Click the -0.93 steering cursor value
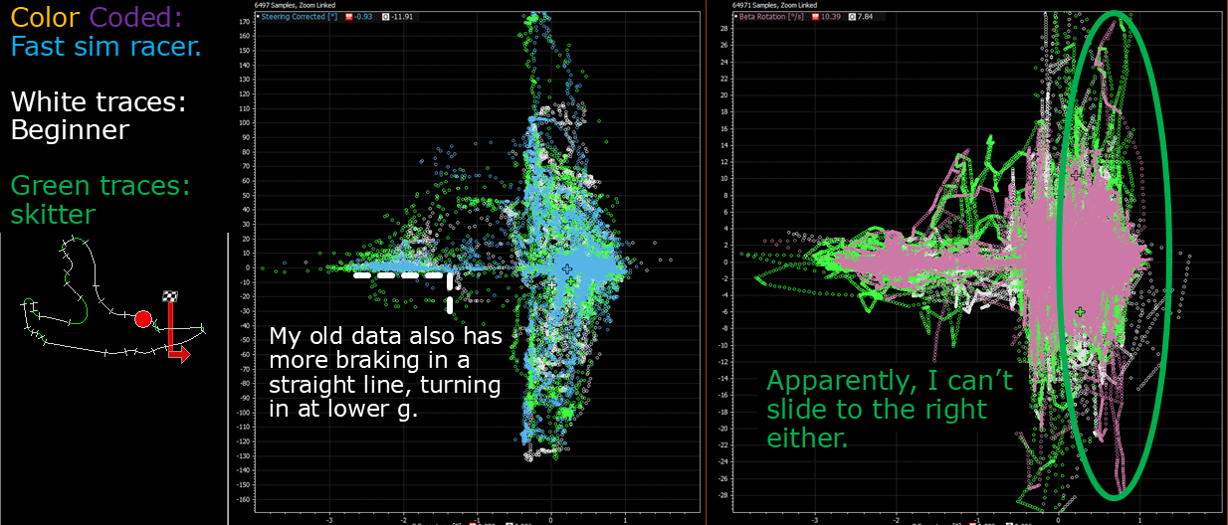The width and height of the screenshot is (1228, 525). tap(363, 17)
